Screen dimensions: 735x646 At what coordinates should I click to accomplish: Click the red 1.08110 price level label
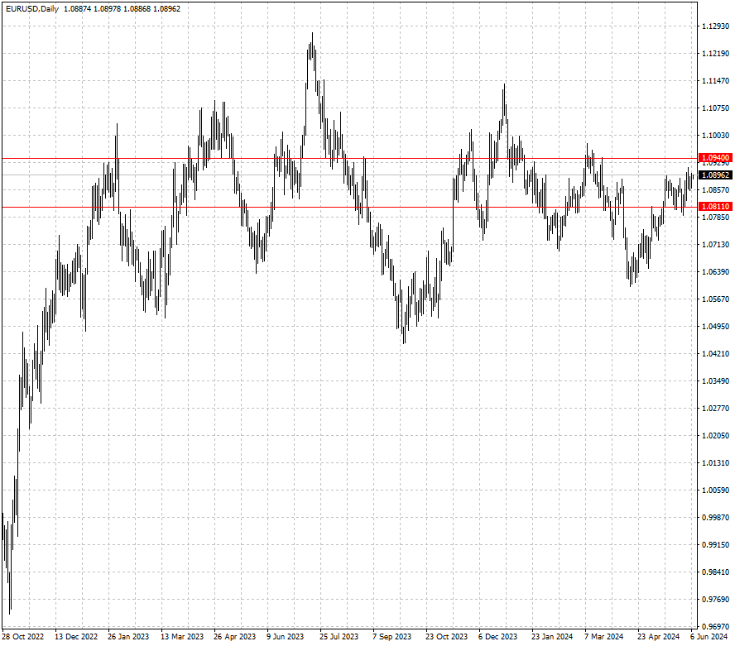click(x=715, y=207)
